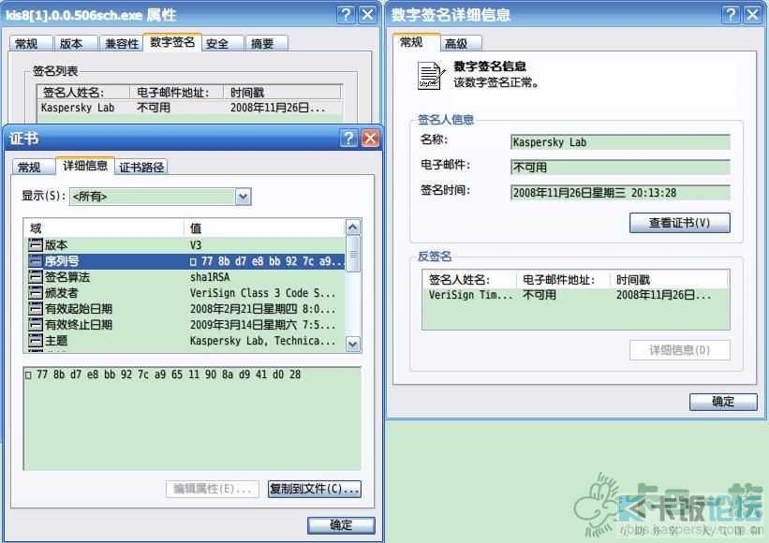
Task: Click the 名称 field showing Kaspersky Lab
Action: (620, 142)
